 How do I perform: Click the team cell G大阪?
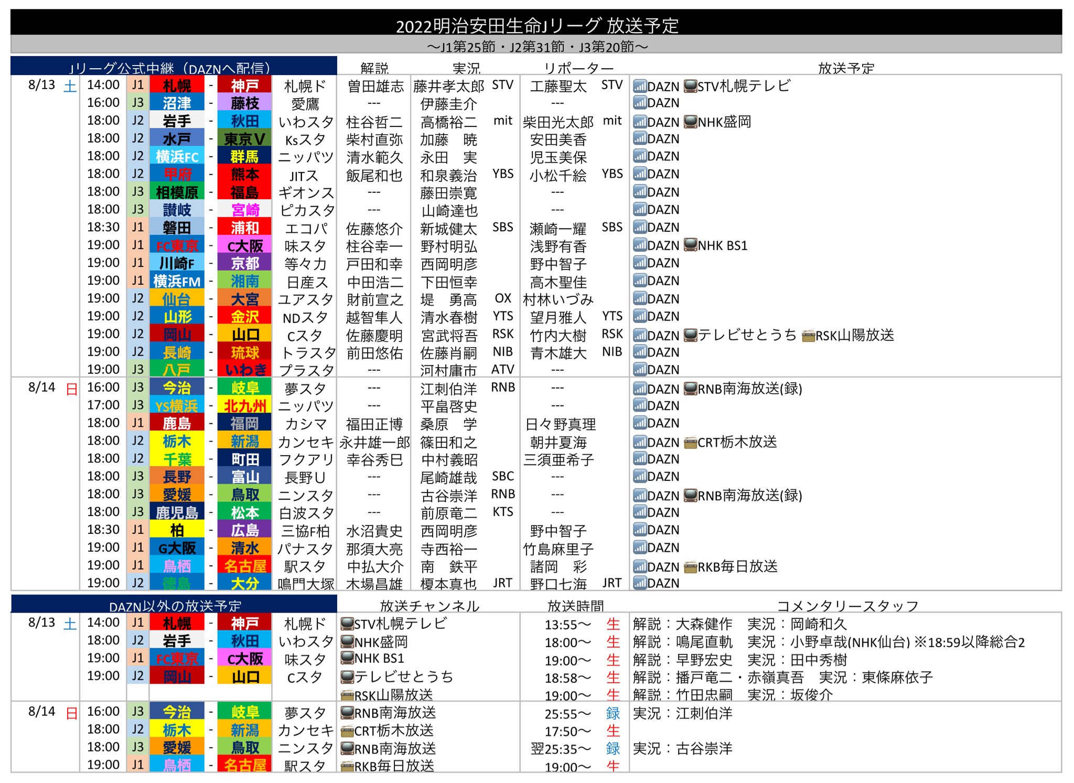[x=177, y=548]
